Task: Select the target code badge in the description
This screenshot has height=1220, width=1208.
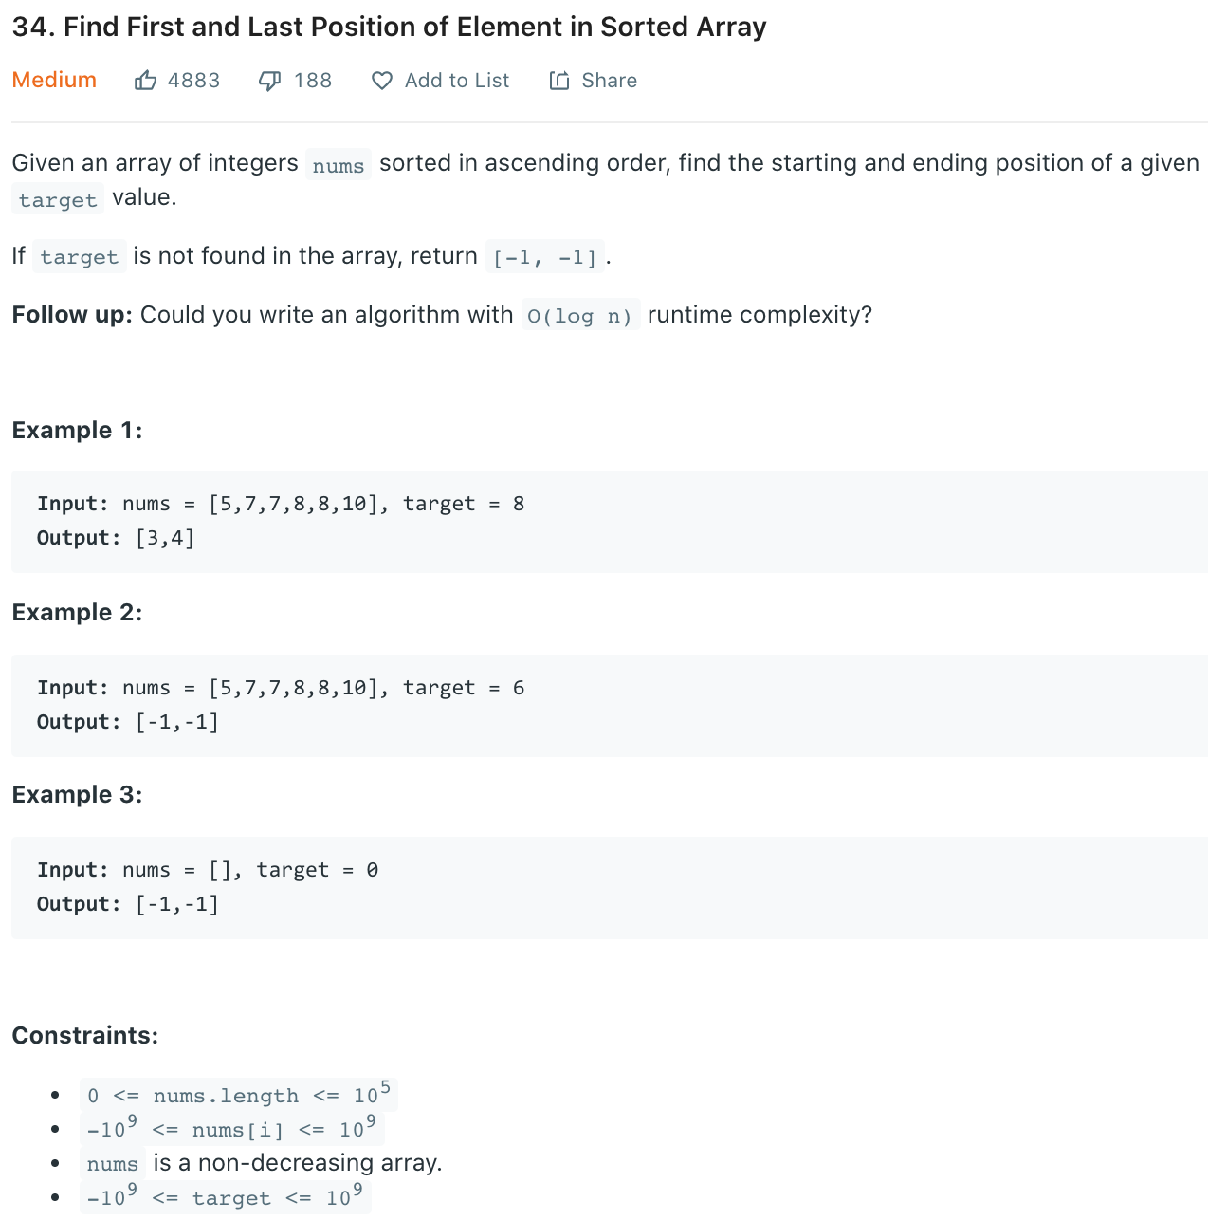Action: click(57, 199)
